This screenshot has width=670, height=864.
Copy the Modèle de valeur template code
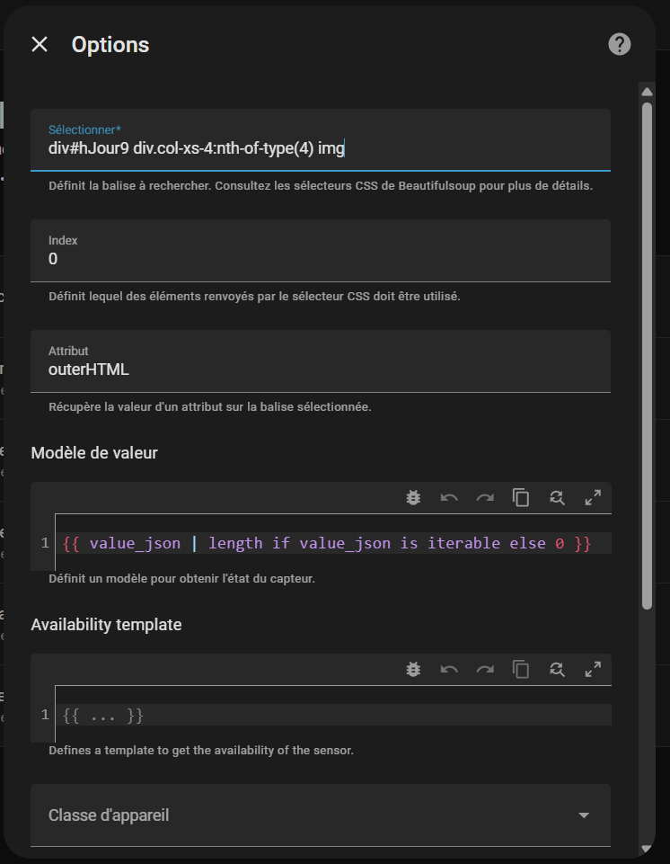click(x=521, y=497)
